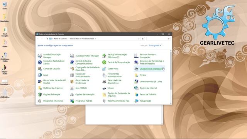Click Central de Rede e Compartilhamento icon
The image size is (247, 139).
tap(72, 62)
